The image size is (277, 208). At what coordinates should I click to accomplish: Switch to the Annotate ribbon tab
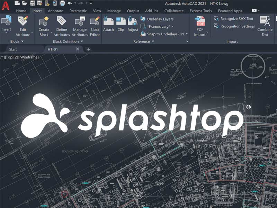point(55,11)
